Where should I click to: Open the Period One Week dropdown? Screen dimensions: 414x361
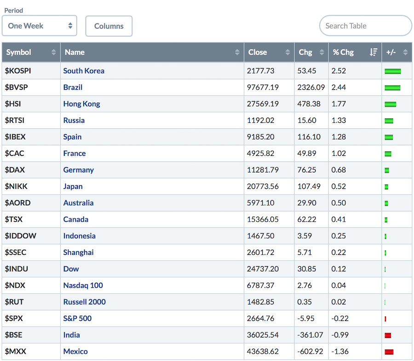pyautogui.click(x=40, y=26)
